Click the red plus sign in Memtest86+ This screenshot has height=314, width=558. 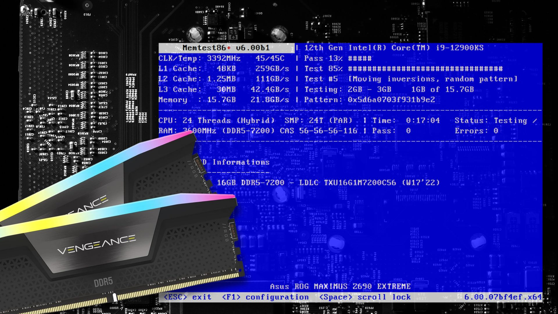[x=229, y=48]
